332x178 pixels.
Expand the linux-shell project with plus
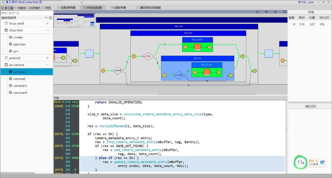pos(47,23)
